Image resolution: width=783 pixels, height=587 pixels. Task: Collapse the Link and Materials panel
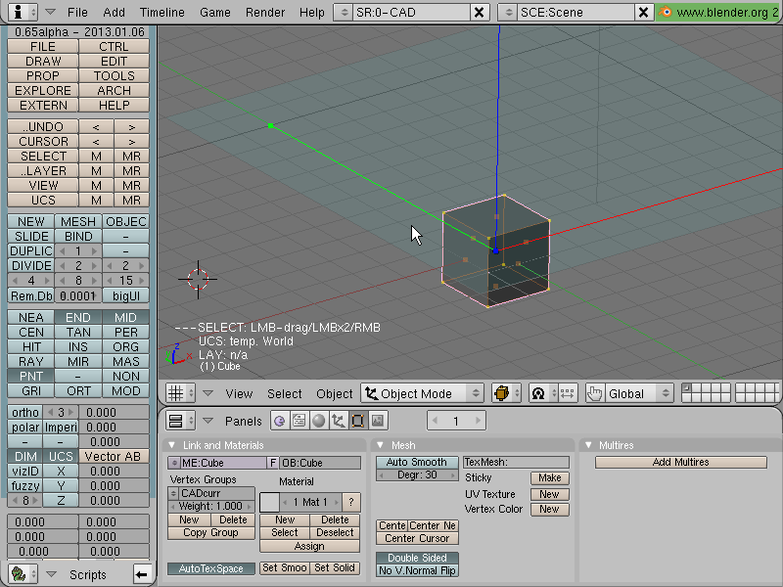[x=172, y=445]
